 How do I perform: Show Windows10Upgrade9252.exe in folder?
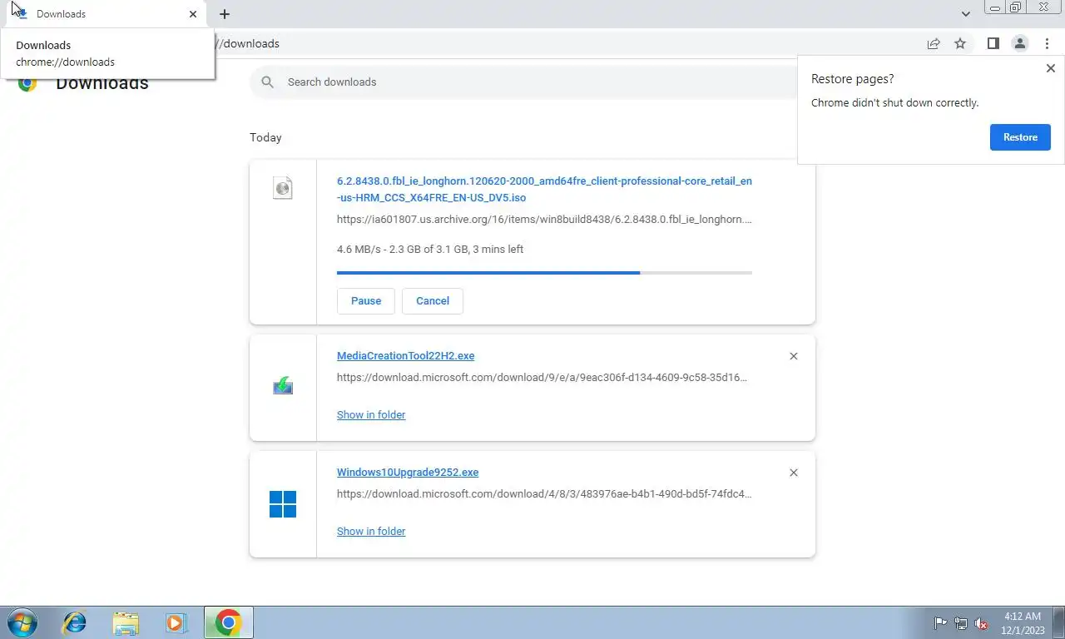[x=371, y=531]
